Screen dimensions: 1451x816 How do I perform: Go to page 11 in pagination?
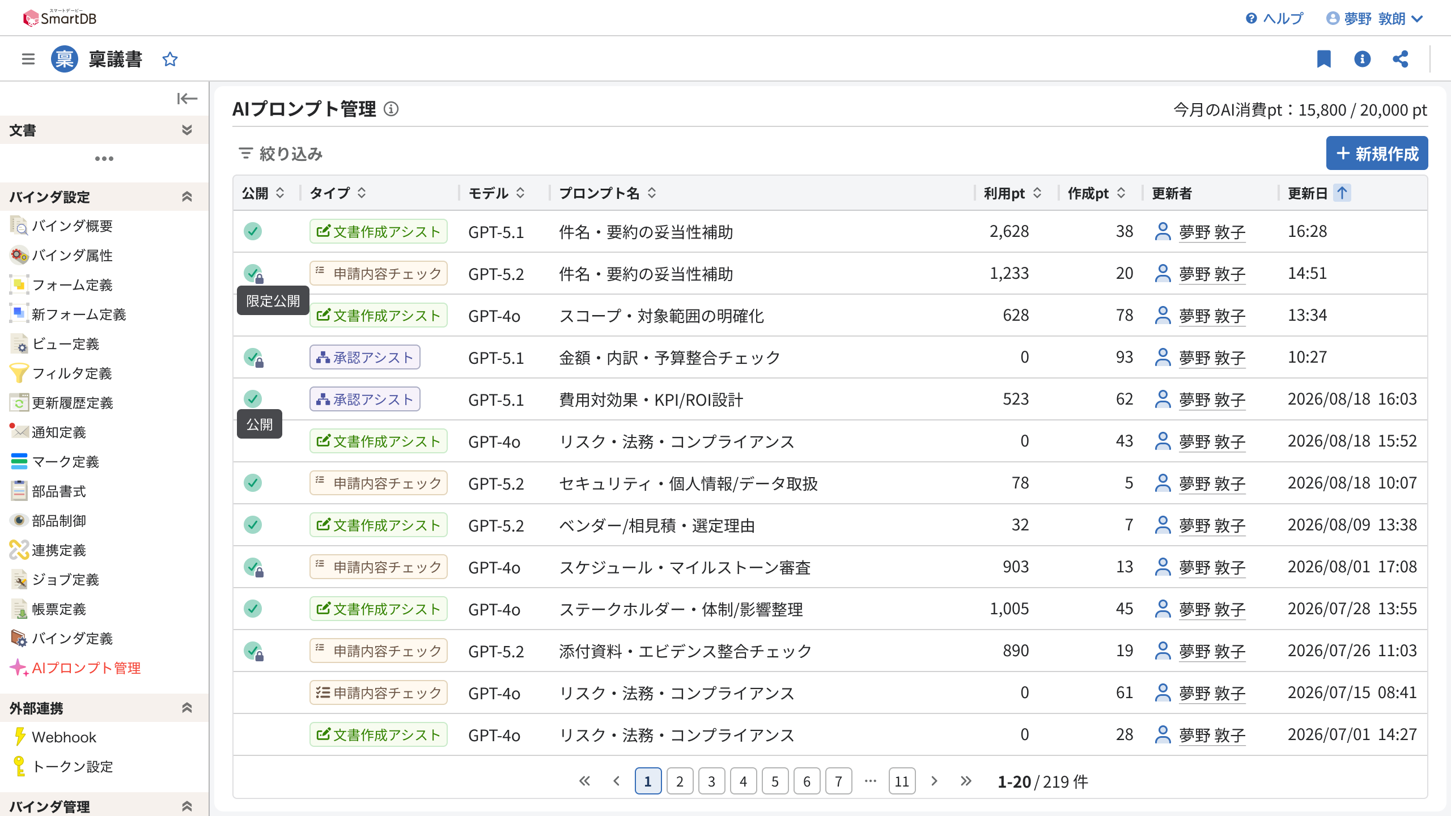(902, 781)
